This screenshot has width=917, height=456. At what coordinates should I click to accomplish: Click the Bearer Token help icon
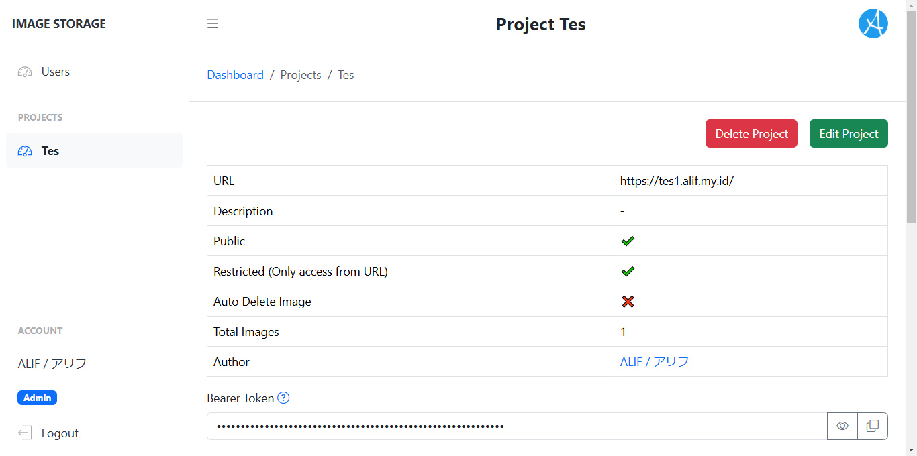(x=283, y=398)
